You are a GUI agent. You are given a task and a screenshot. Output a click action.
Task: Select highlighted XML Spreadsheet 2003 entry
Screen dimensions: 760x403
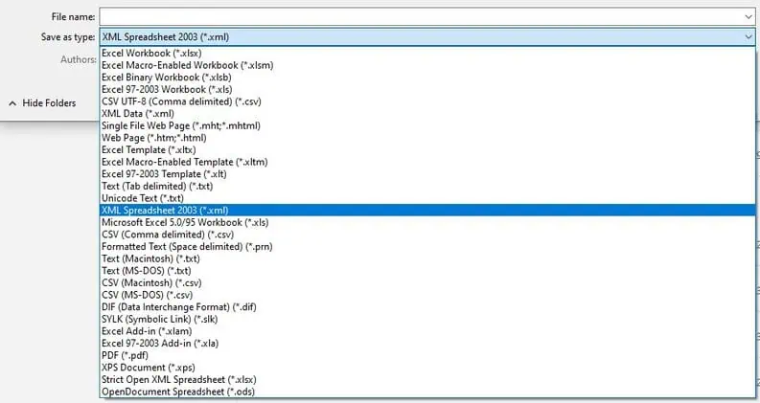point(427,211)
